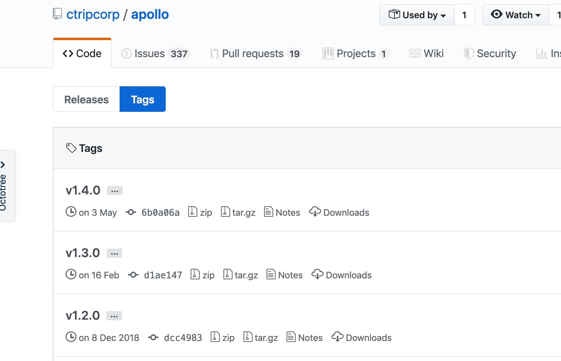Click the cloud download icon for v1.2.0
This screenshot has height=361, width=561.
pos(337,337)
